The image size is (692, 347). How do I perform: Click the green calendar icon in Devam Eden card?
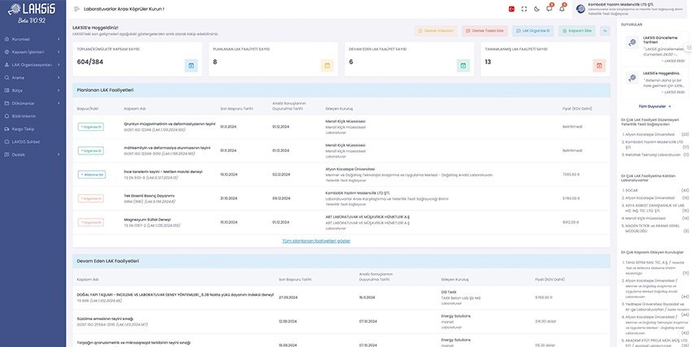[x=463, y=65]
